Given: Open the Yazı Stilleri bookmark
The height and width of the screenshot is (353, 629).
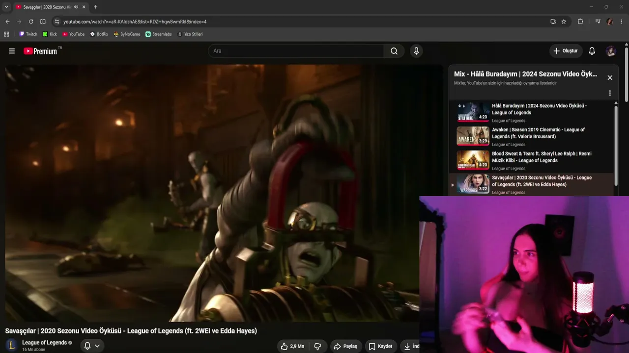Looking at the screenshot, I should point(190,34).
